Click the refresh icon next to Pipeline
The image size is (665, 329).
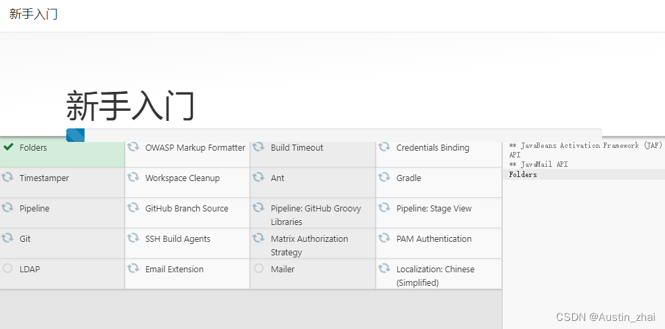(8, 208)
